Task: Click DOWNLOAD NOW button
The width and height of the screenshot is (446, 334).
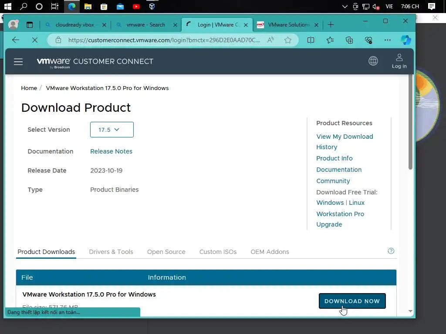Action: pos(352,301)
